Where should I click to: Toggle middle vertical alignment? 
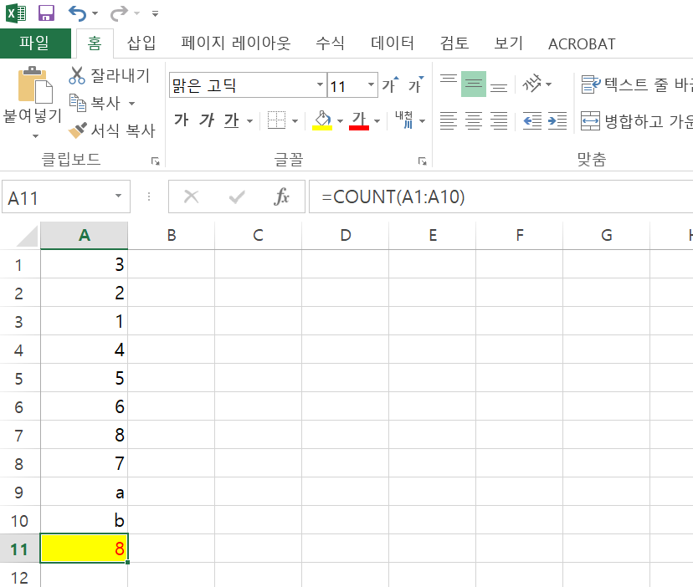474,84
